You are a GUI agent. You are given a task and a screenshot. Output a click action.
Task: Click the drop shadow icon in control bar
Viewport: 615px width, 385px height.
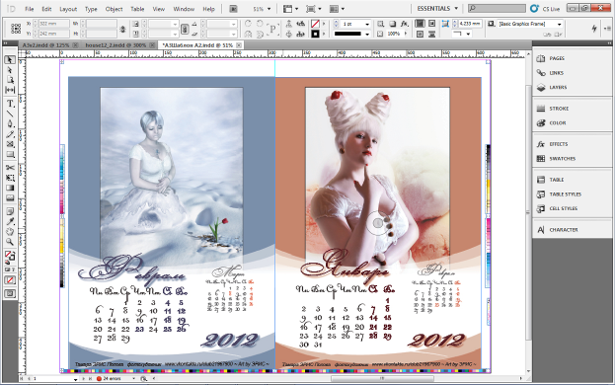point(393,24)
